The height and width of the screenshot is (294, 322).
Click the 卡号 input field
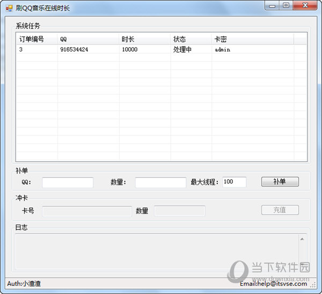point(87,211)
